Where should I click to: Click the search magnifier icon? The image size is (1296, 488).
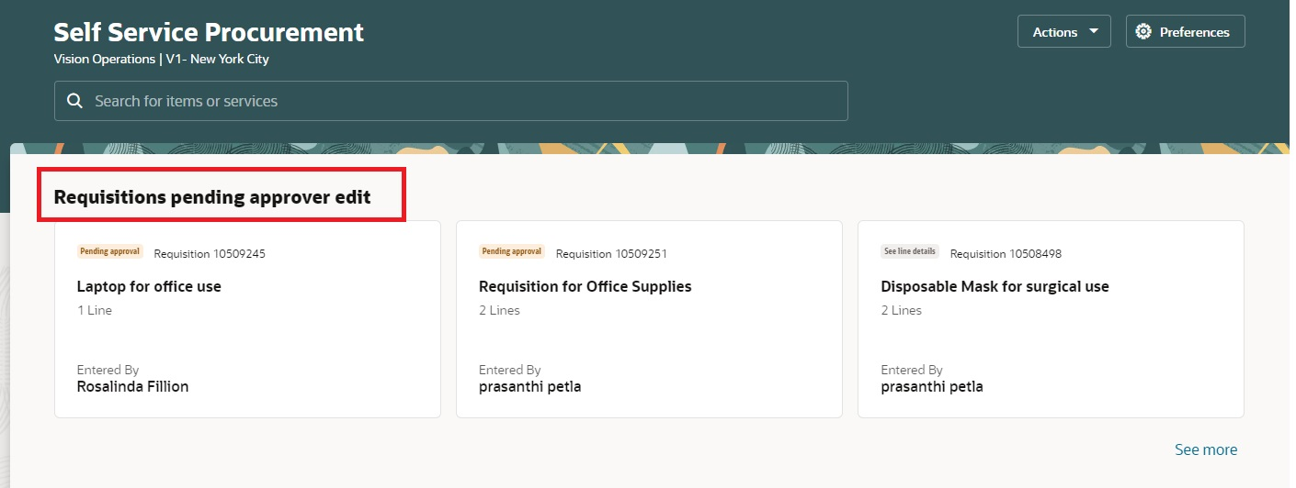click(x=75, y=101)
